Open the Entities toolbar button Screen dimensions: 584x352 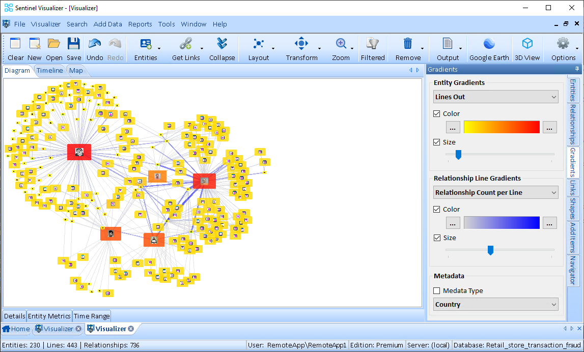[x=146, y=44]
